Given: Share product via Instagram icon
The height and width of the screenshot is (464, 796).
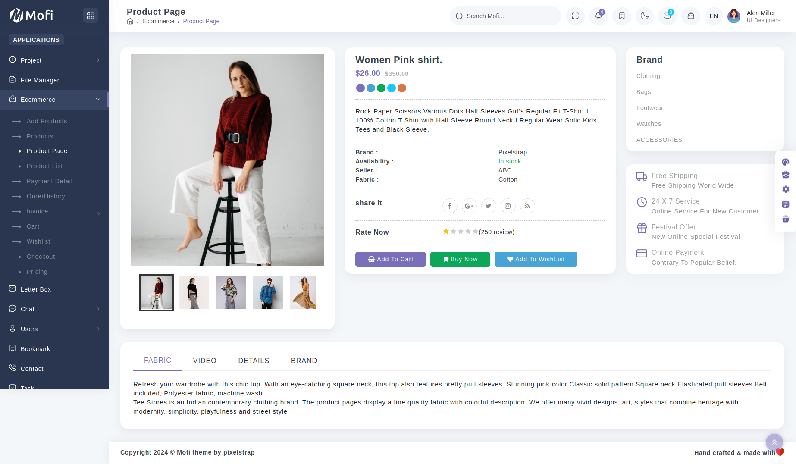Looking at the screenshot, I should (508, 206).
